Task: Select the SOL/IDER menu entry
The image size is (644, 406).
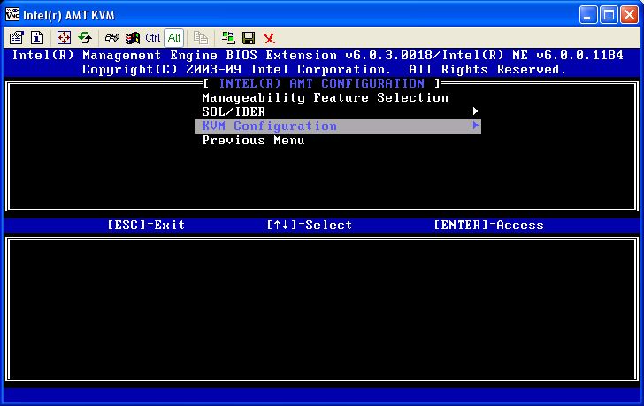Action: (234, 111)
